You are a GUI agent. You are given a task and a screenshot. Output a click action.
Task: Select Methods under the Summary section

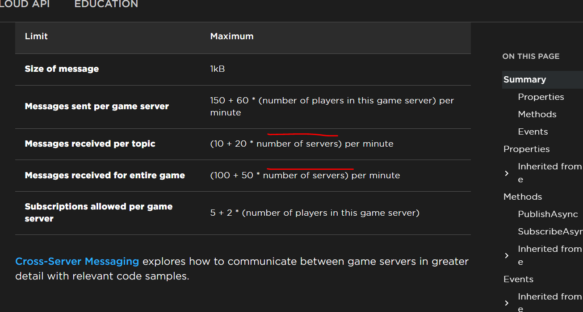(x=537, y=114)
